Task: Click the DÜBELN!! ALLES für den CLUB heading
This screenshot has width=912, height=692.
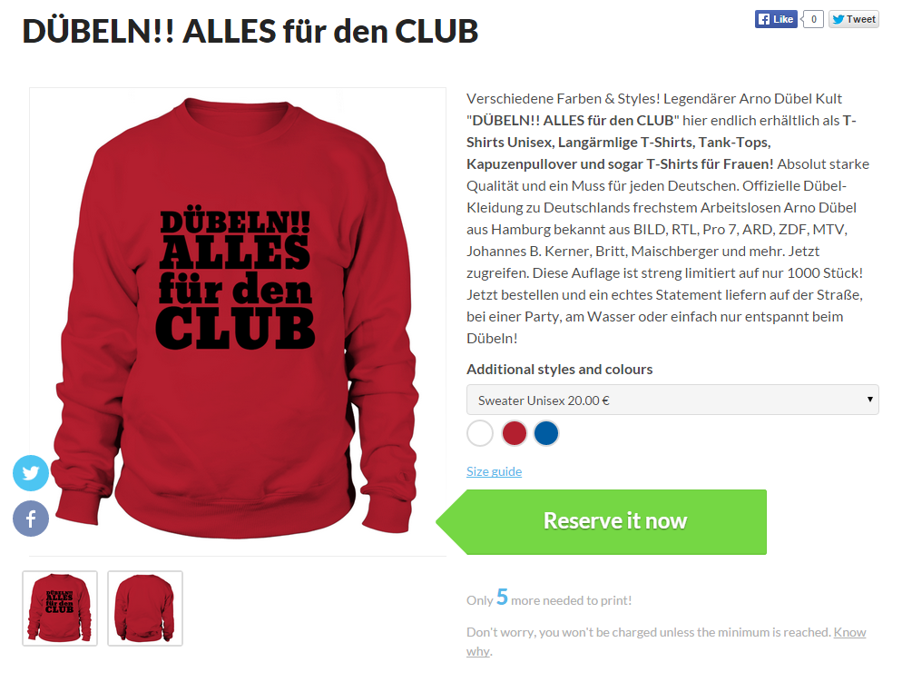Action: click(250, 32)
